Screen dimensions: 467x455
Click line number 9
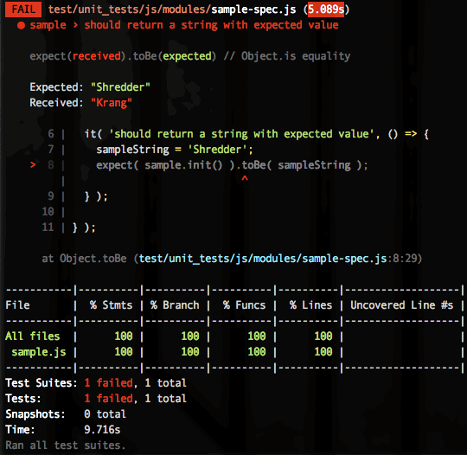click(51, 196)
